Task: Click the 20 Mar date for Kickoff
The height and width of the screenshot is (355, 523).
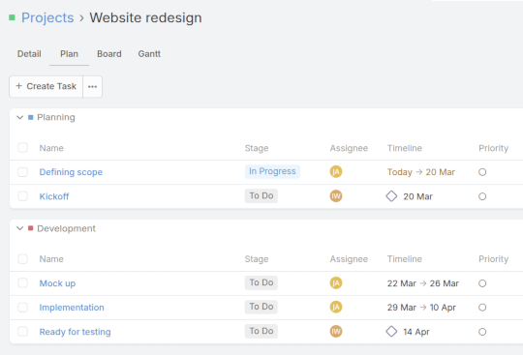Action: click(418, 196)
